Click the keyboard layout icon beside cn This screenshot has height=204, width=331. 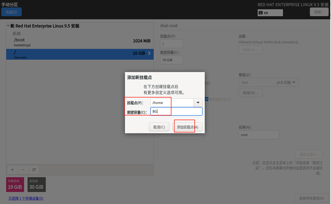point(261,13)
